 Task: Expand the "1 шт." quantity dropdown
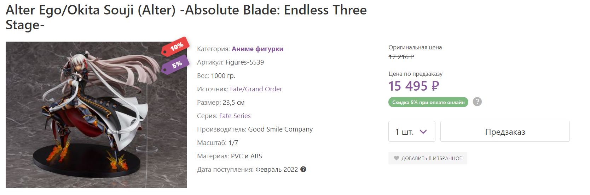pos(412,132)
